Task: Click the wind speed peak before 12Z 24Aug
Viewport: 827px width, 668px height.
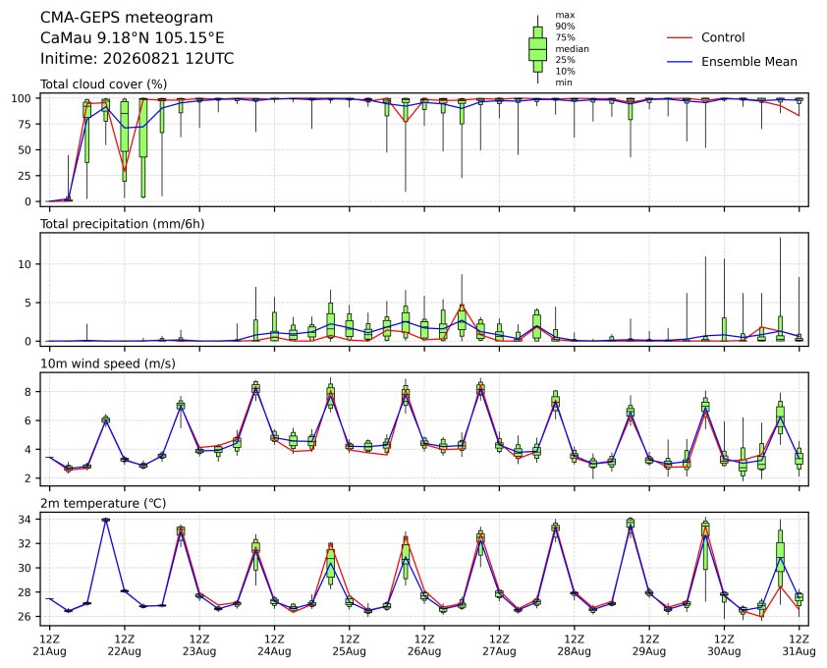Action: pyautogui.click(x=255, y=388)
